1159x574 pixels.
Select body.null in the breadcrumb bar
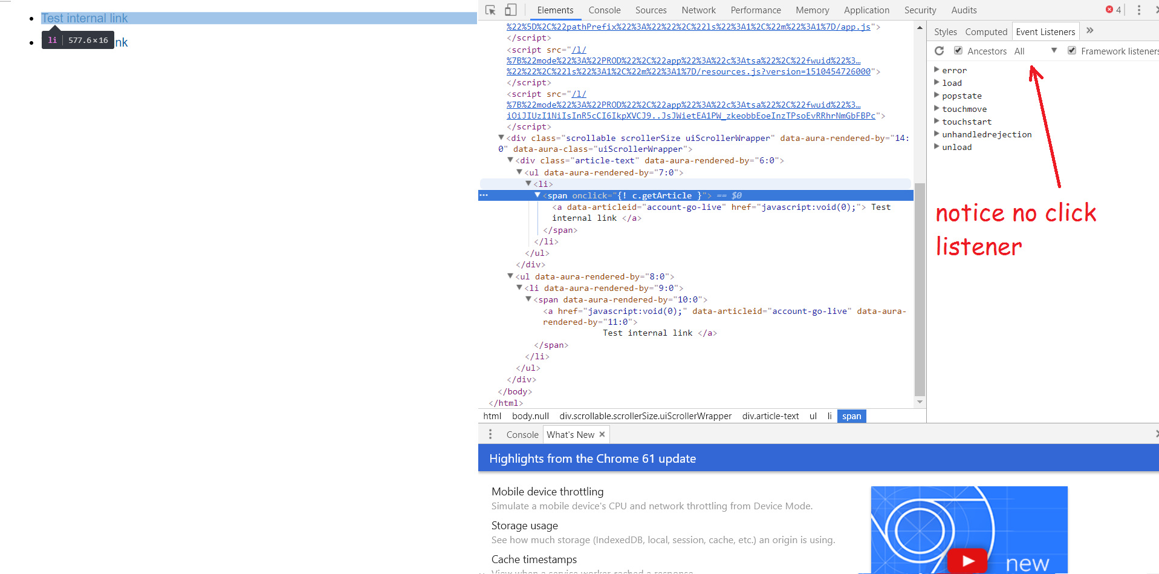click(530, 416)
